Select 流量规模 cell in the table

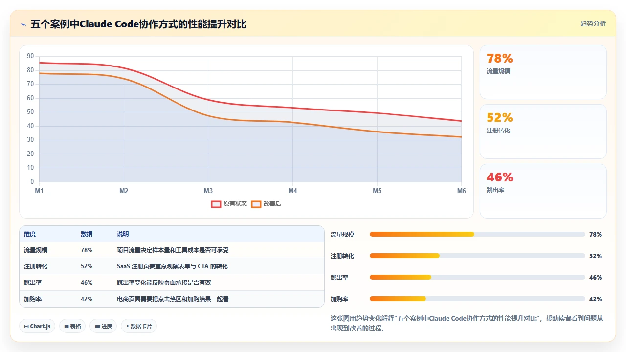point(36,250)
